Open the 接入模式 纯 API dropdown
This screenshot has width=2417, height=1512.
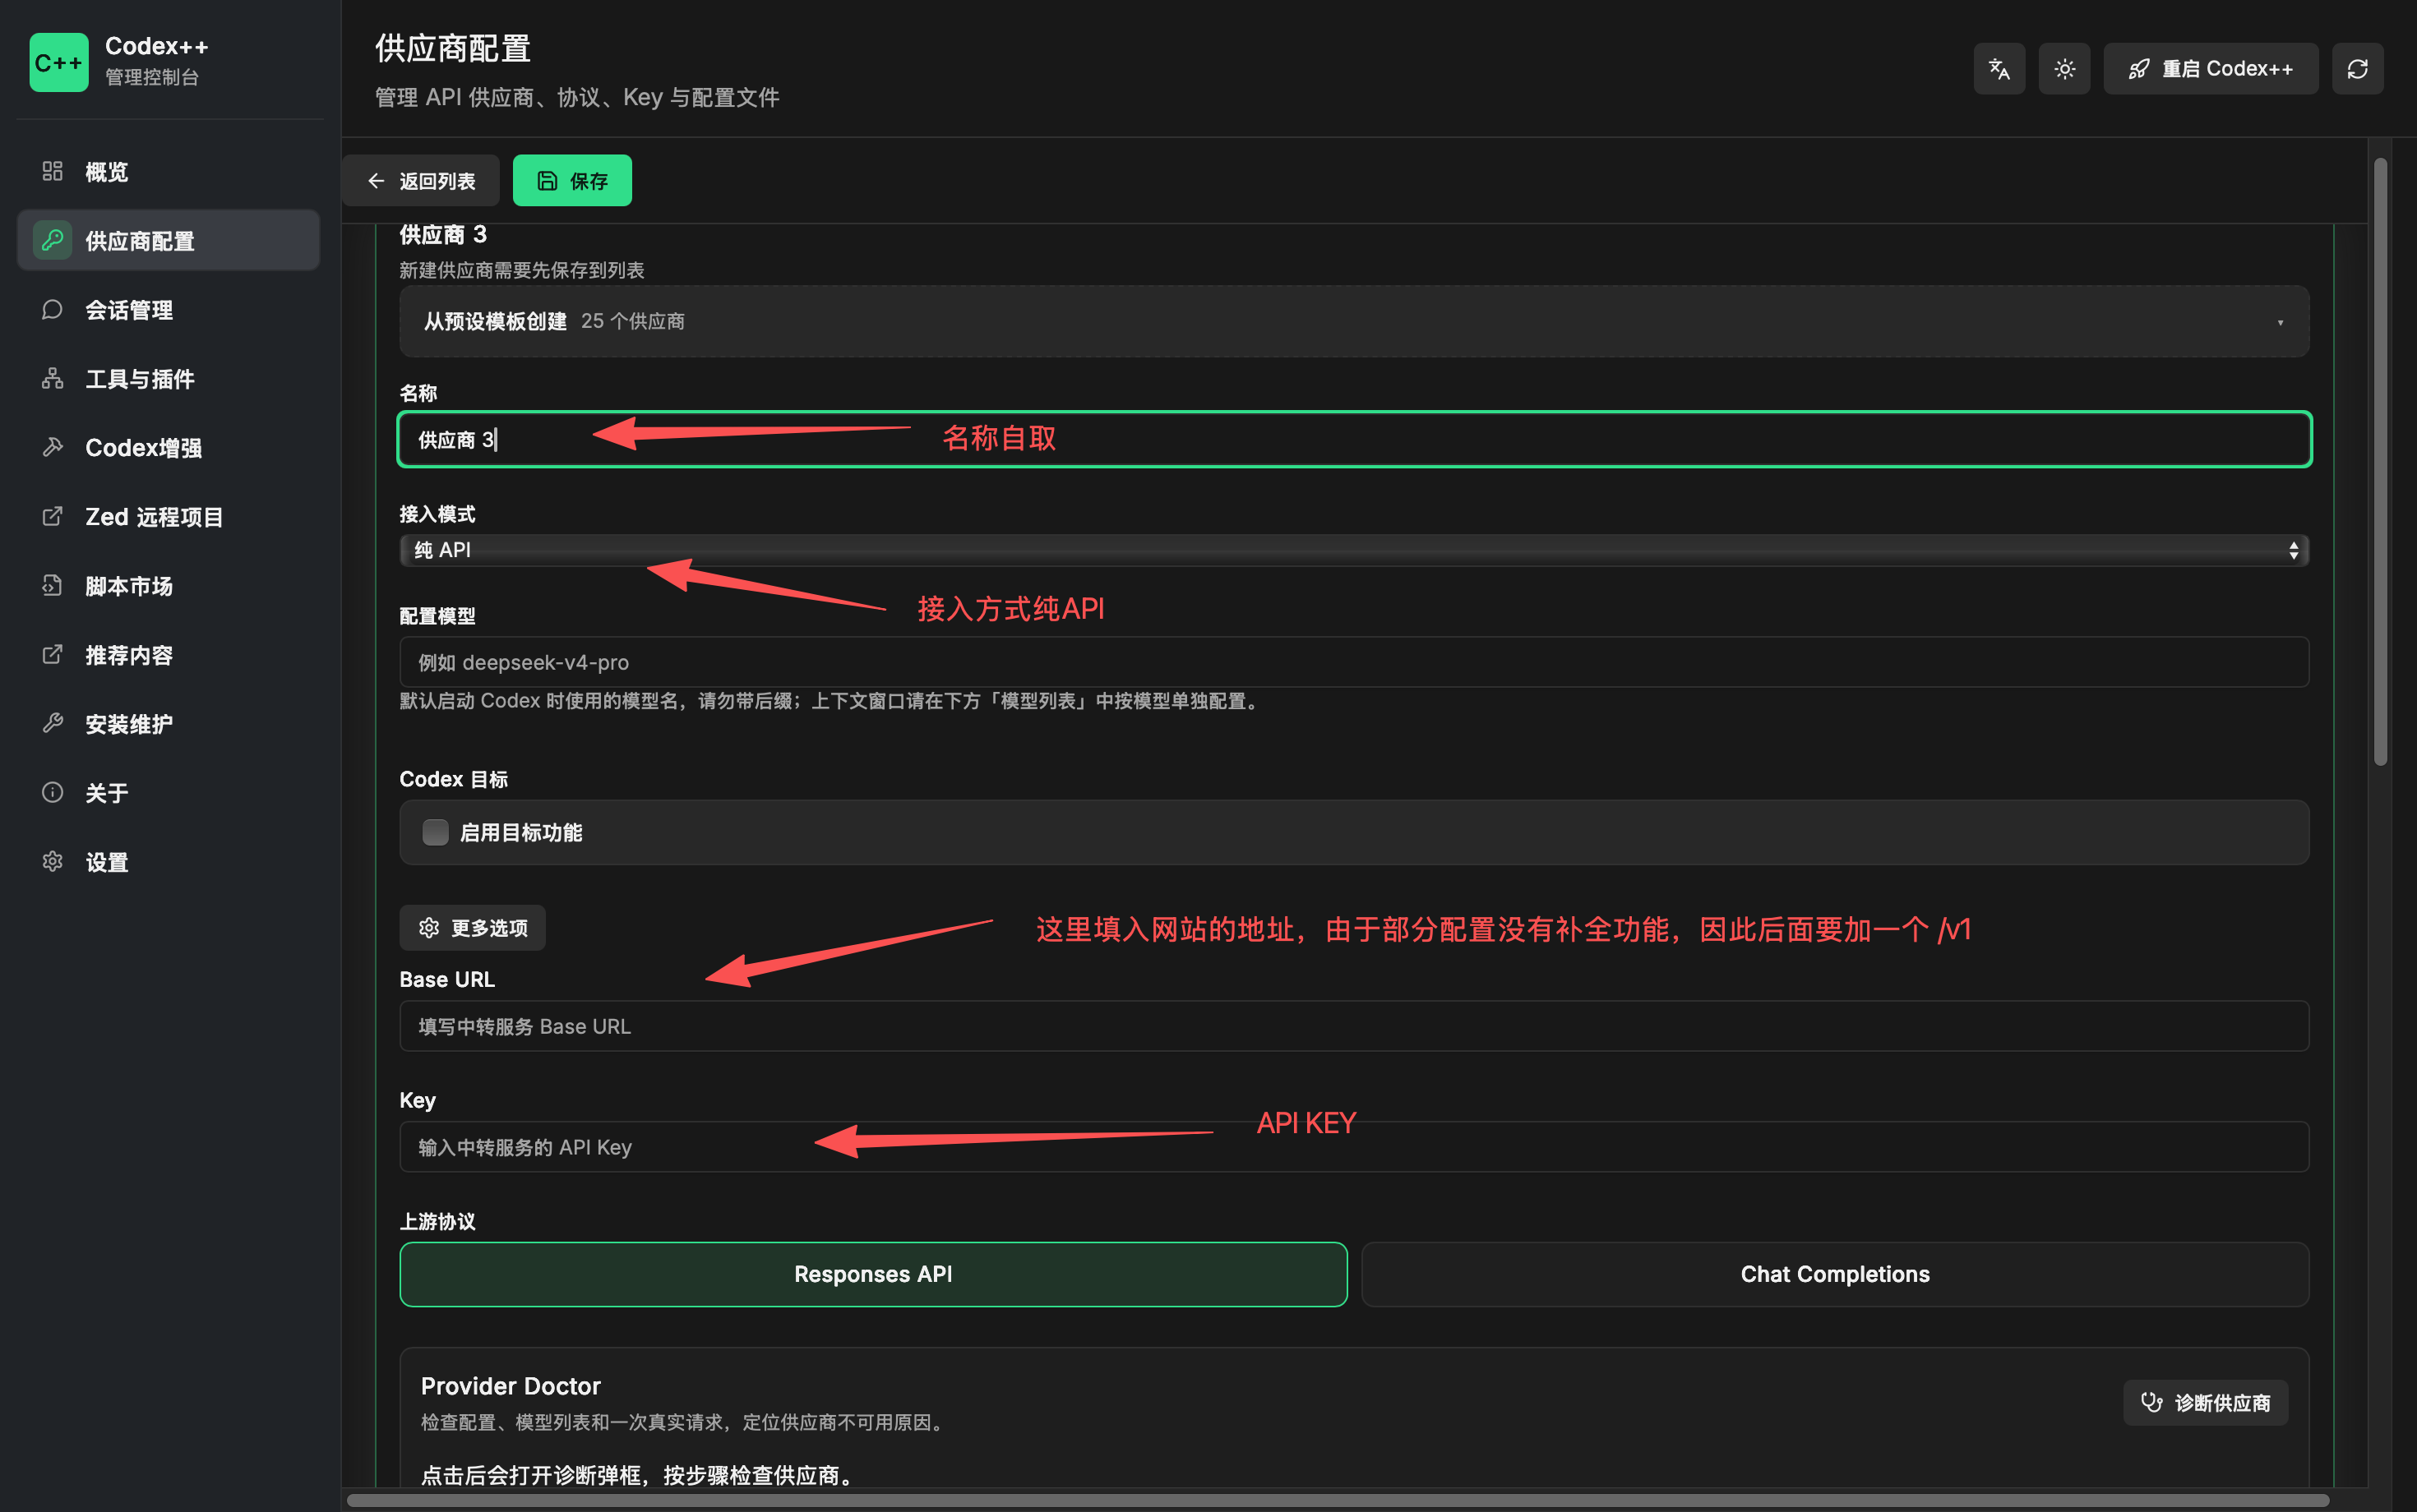click(1355, 550)
